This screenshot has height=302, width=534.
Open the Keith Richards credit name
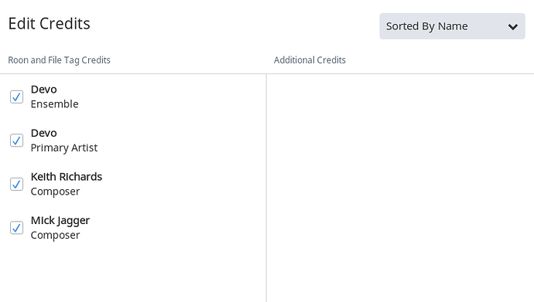click(67, 177)
